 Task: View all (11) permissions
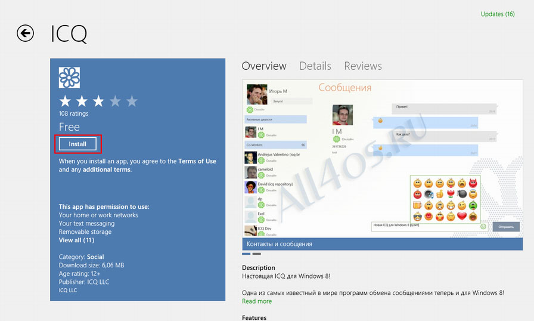coord(77,240)
